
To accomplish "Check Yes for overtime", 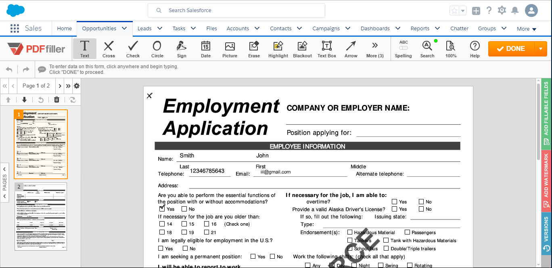I will tap(394, 201).
